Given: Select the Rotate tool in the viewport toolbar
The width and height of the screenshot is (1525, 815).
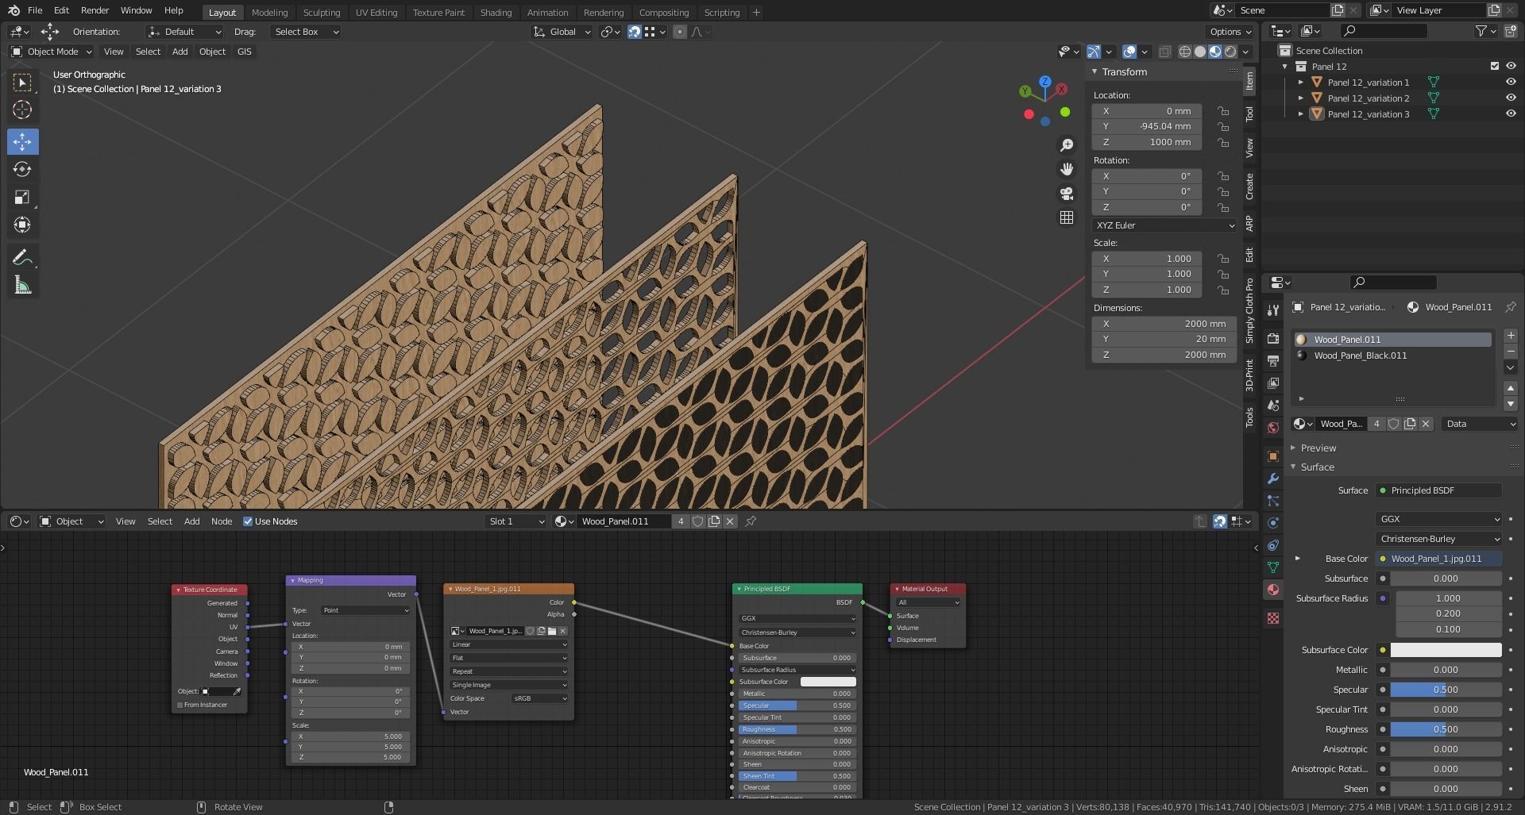Looking at the screenshot, I should (22, 170).
